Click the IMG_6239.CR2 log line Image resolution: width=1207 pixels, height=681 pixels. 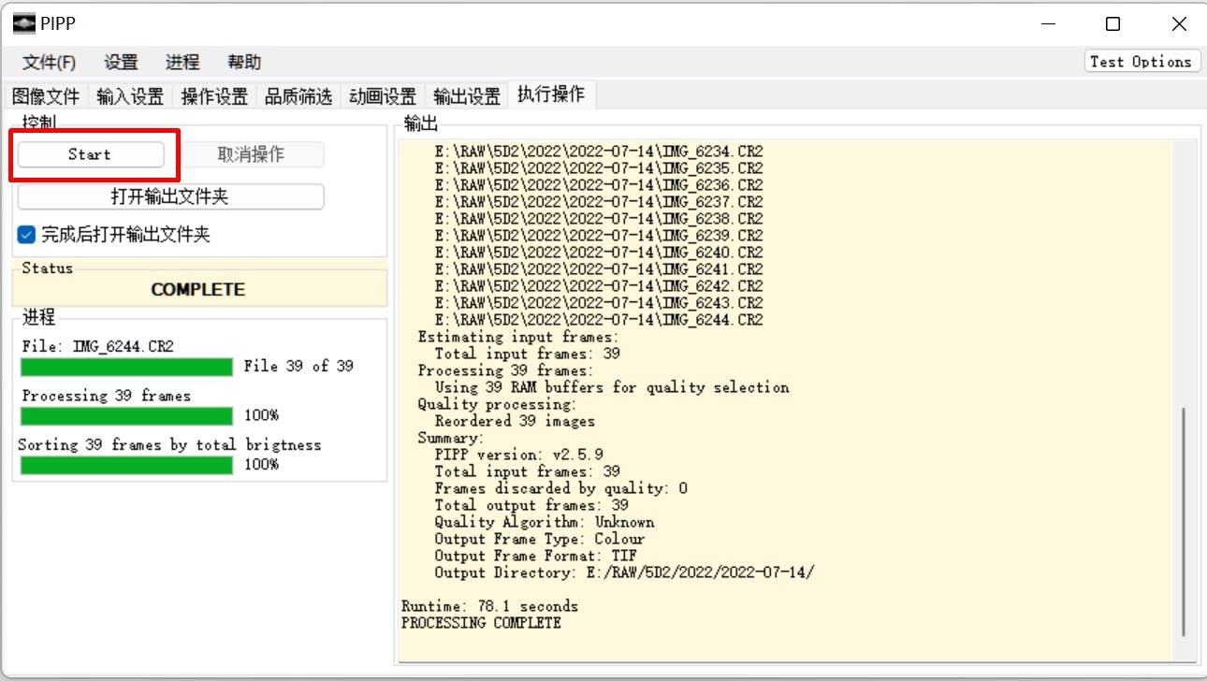pyautogui.click(x=599, y=236)
